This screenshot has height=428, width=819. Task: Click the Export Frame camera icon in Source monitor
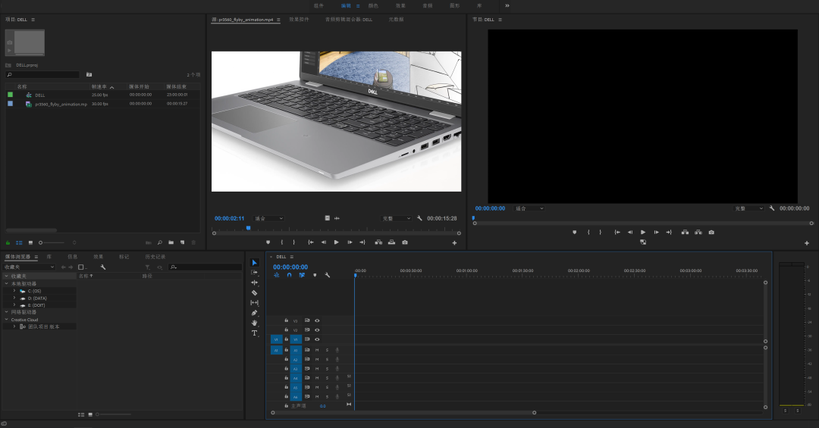(405, 242)
